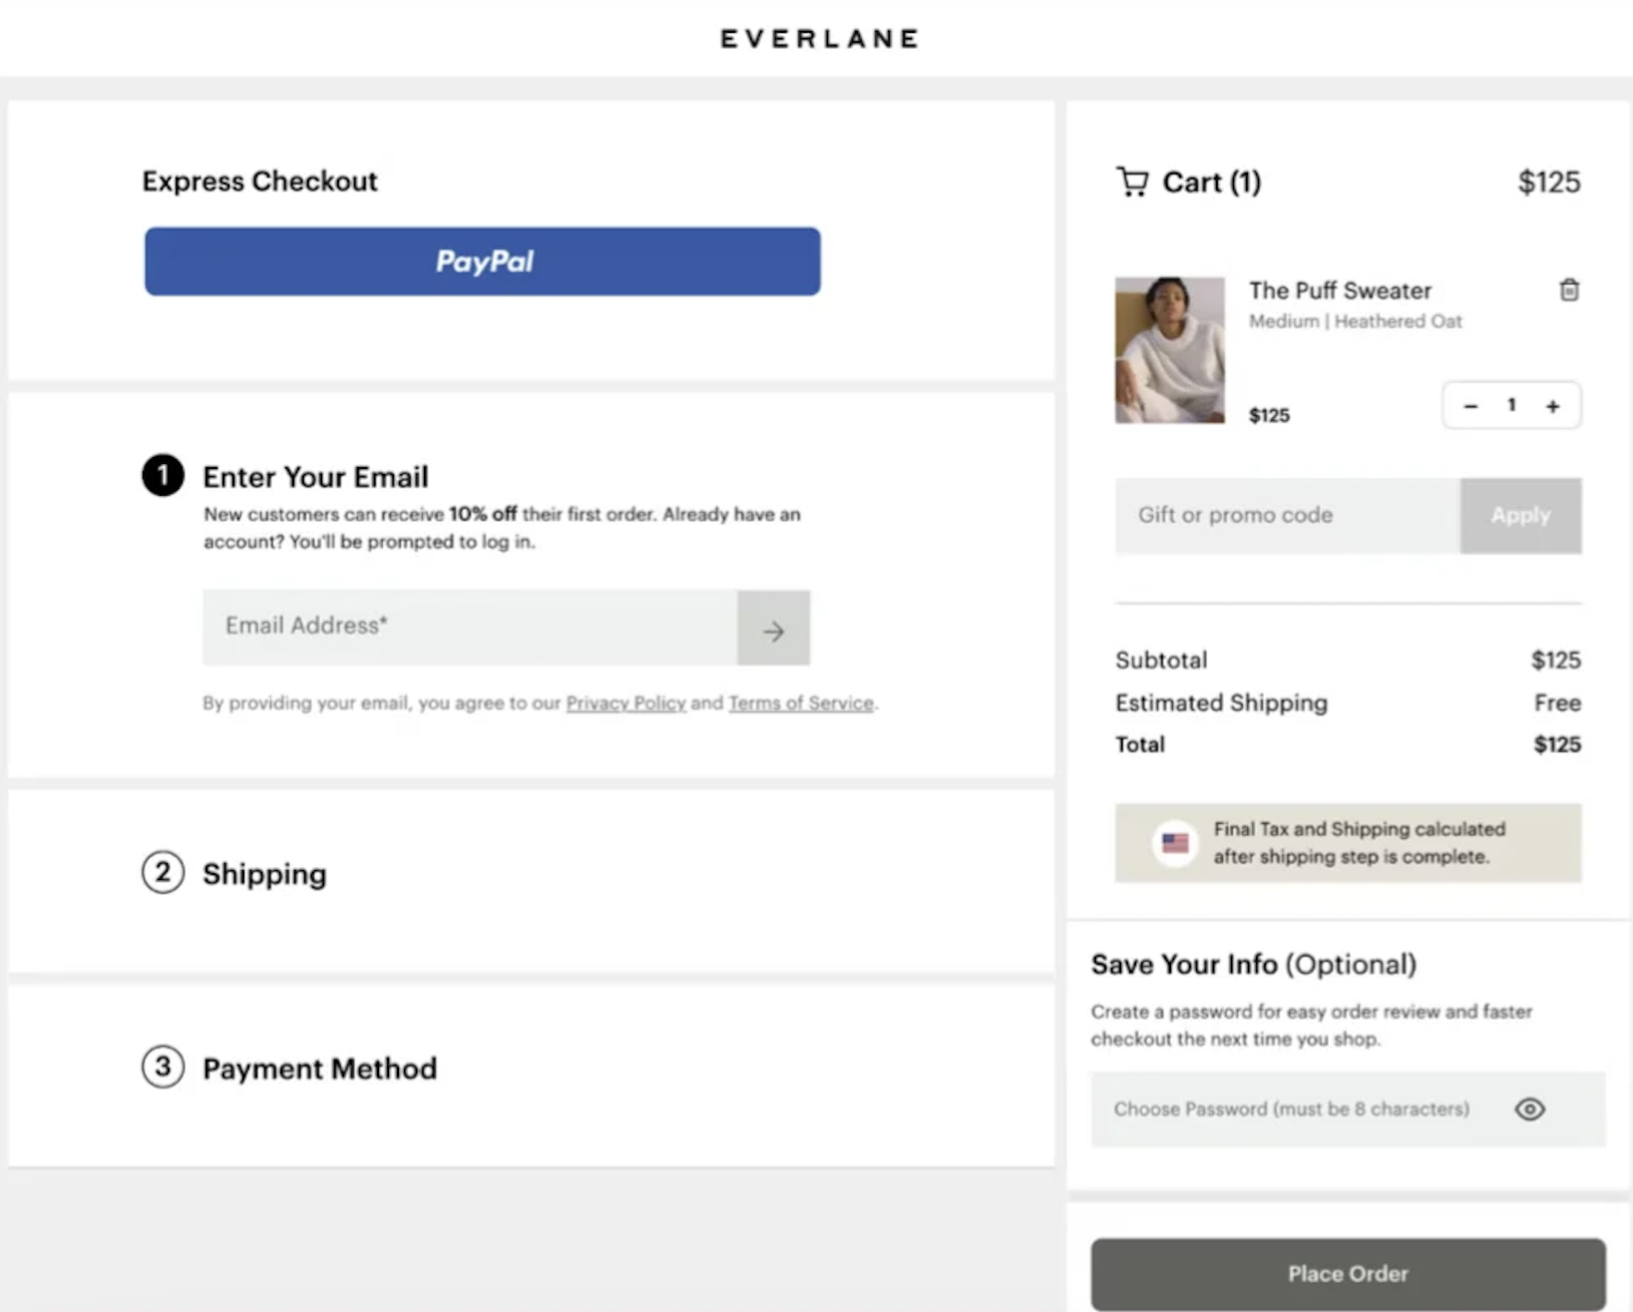Toggle password visibility eye icon
Viewport: 1633px width, 1312px height.
(x=1529, y=1109)
